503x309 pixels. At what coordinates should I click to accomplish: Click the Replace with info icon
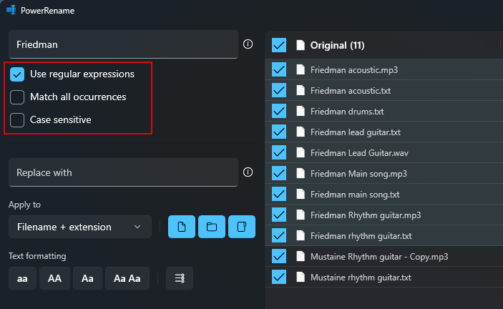pyautogui.click(x=248, y=172)
